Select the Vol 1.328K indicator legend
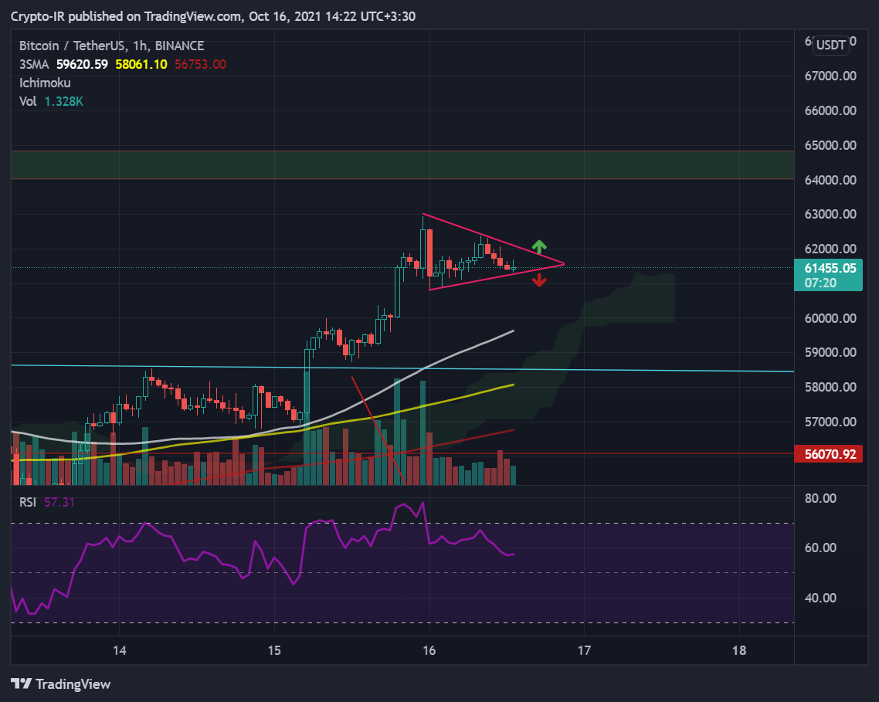The width and height of the screenshot is (879, 702). pyautogui.click(x=51, y=101)
